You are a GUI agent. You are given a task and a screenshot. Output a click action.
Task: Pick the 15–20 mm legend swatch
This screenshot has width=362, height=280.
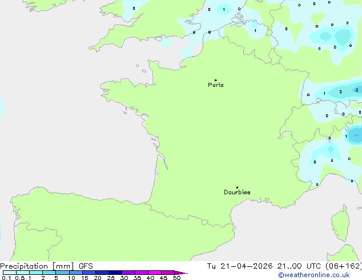(89, 273)
